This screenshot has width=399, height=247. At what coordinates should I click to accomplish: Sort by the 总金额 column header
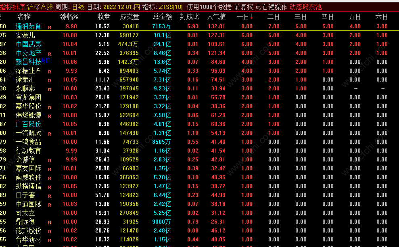pos(162,17)
